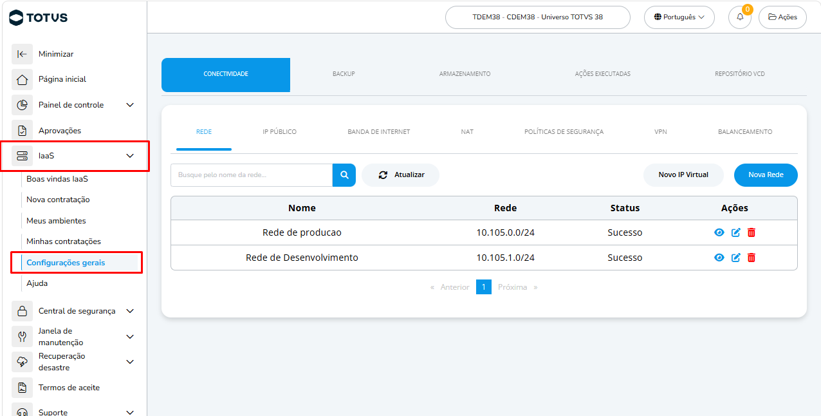Click the folder icon in Ações button

point(772,17)
